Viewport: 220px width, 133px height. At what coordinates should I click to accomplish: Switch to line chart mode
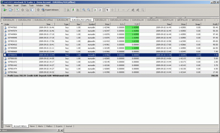pos(78,10)
